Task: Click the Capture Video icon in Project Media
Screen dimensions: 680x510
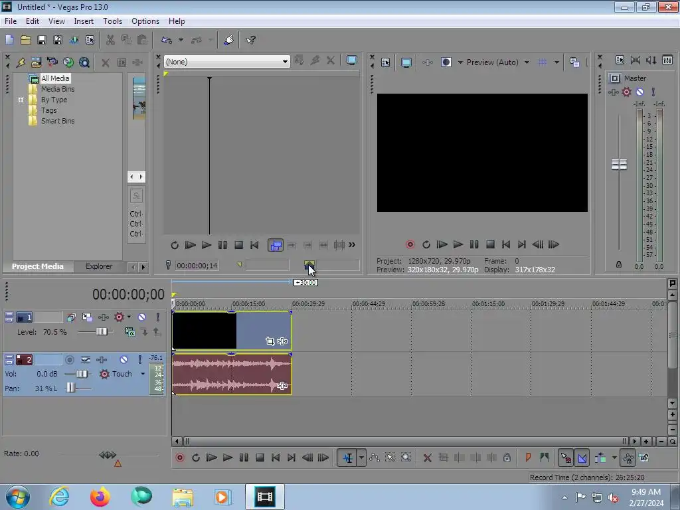Action: [52, 62]
